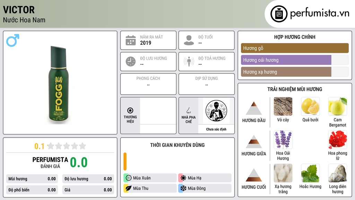This screenshot has height=200, width=355.
Task: Click the Độ lưu hương 0.00 score row
Action: pos(88,179)
